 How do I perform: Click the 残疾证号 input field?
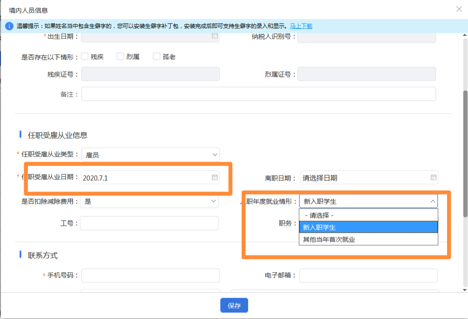(151, 74)
